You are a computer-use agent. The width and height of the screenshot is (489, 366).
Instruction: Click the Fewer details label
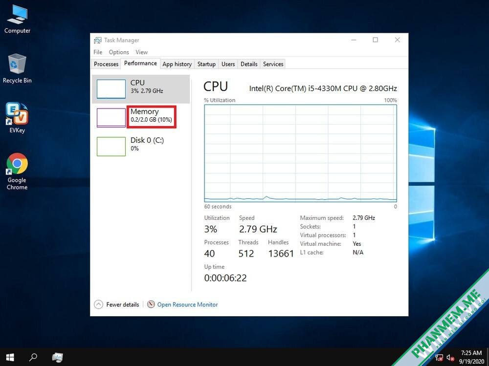[123, 304]
